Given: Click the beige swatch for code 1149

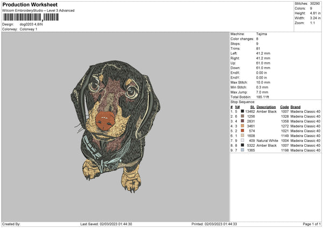Looking at the screenshot, I should point(242,136).
